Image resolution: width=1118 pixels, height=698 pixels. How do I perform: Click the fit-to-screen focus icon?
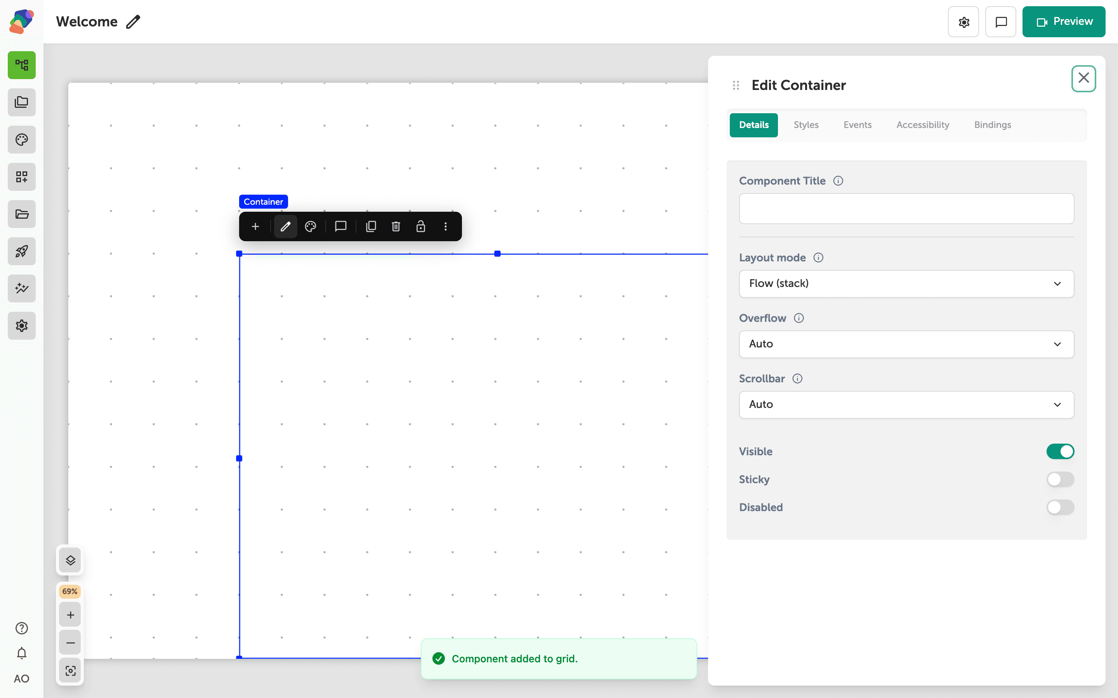[70, 670]
